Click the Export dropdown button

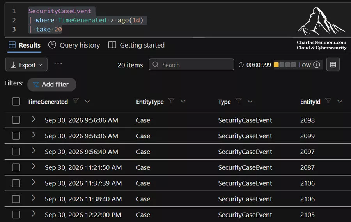click(x=26, y=65)
